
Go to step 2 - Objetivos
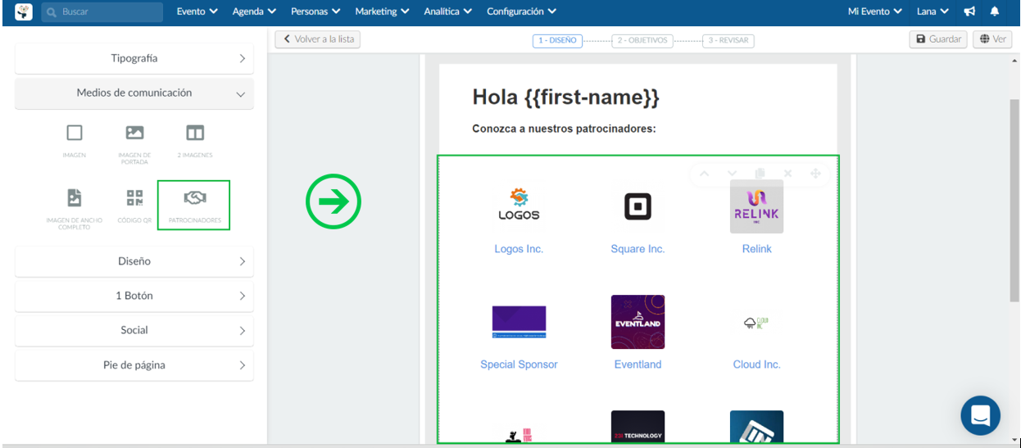coord(642,40)
